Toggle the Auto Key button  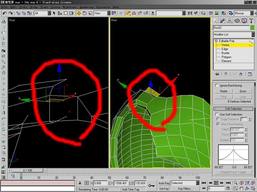(164, 183)
